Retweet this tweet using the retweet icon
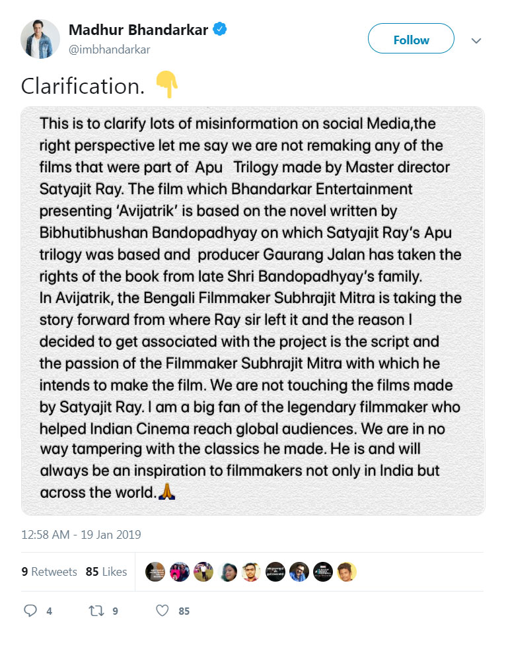 pyautogui.click(x=96, y=611)
